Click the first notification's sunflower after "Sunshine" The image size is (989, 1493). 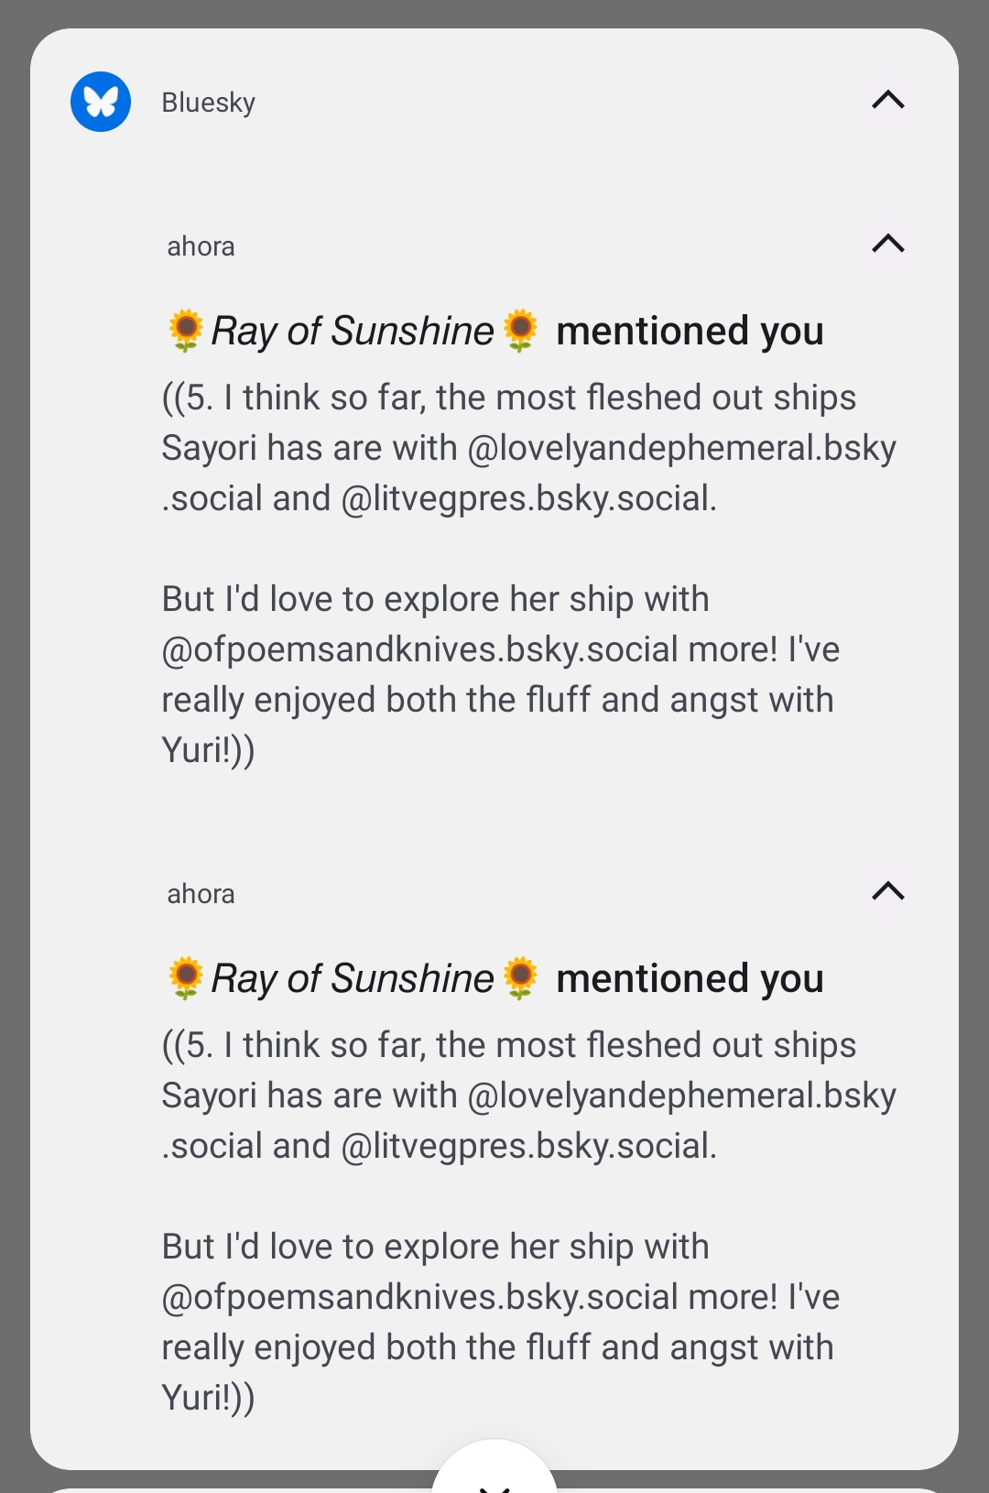coord(521,331)
